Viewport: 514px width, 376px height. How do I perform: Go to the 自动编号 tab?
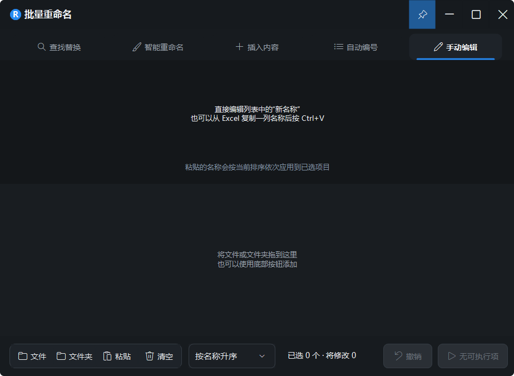click(x=356, y=47)
